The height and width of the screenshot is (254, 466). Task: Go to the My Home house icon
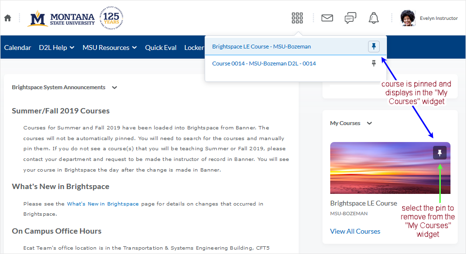(8, 18)
